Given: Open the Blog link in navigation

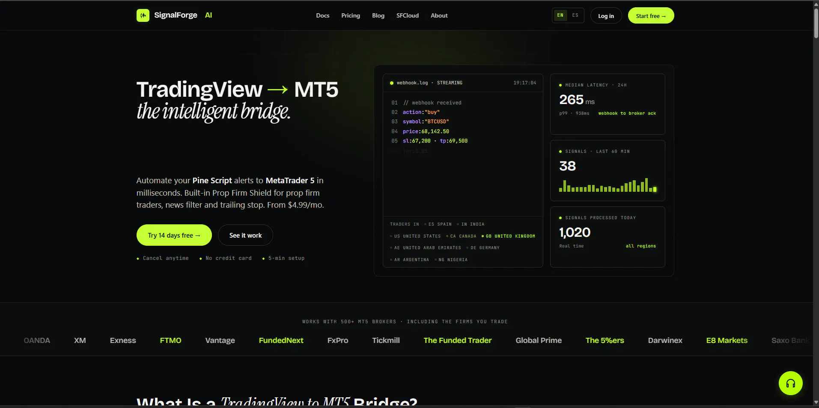Looking at the screenshot, I should tap(378, 15).
